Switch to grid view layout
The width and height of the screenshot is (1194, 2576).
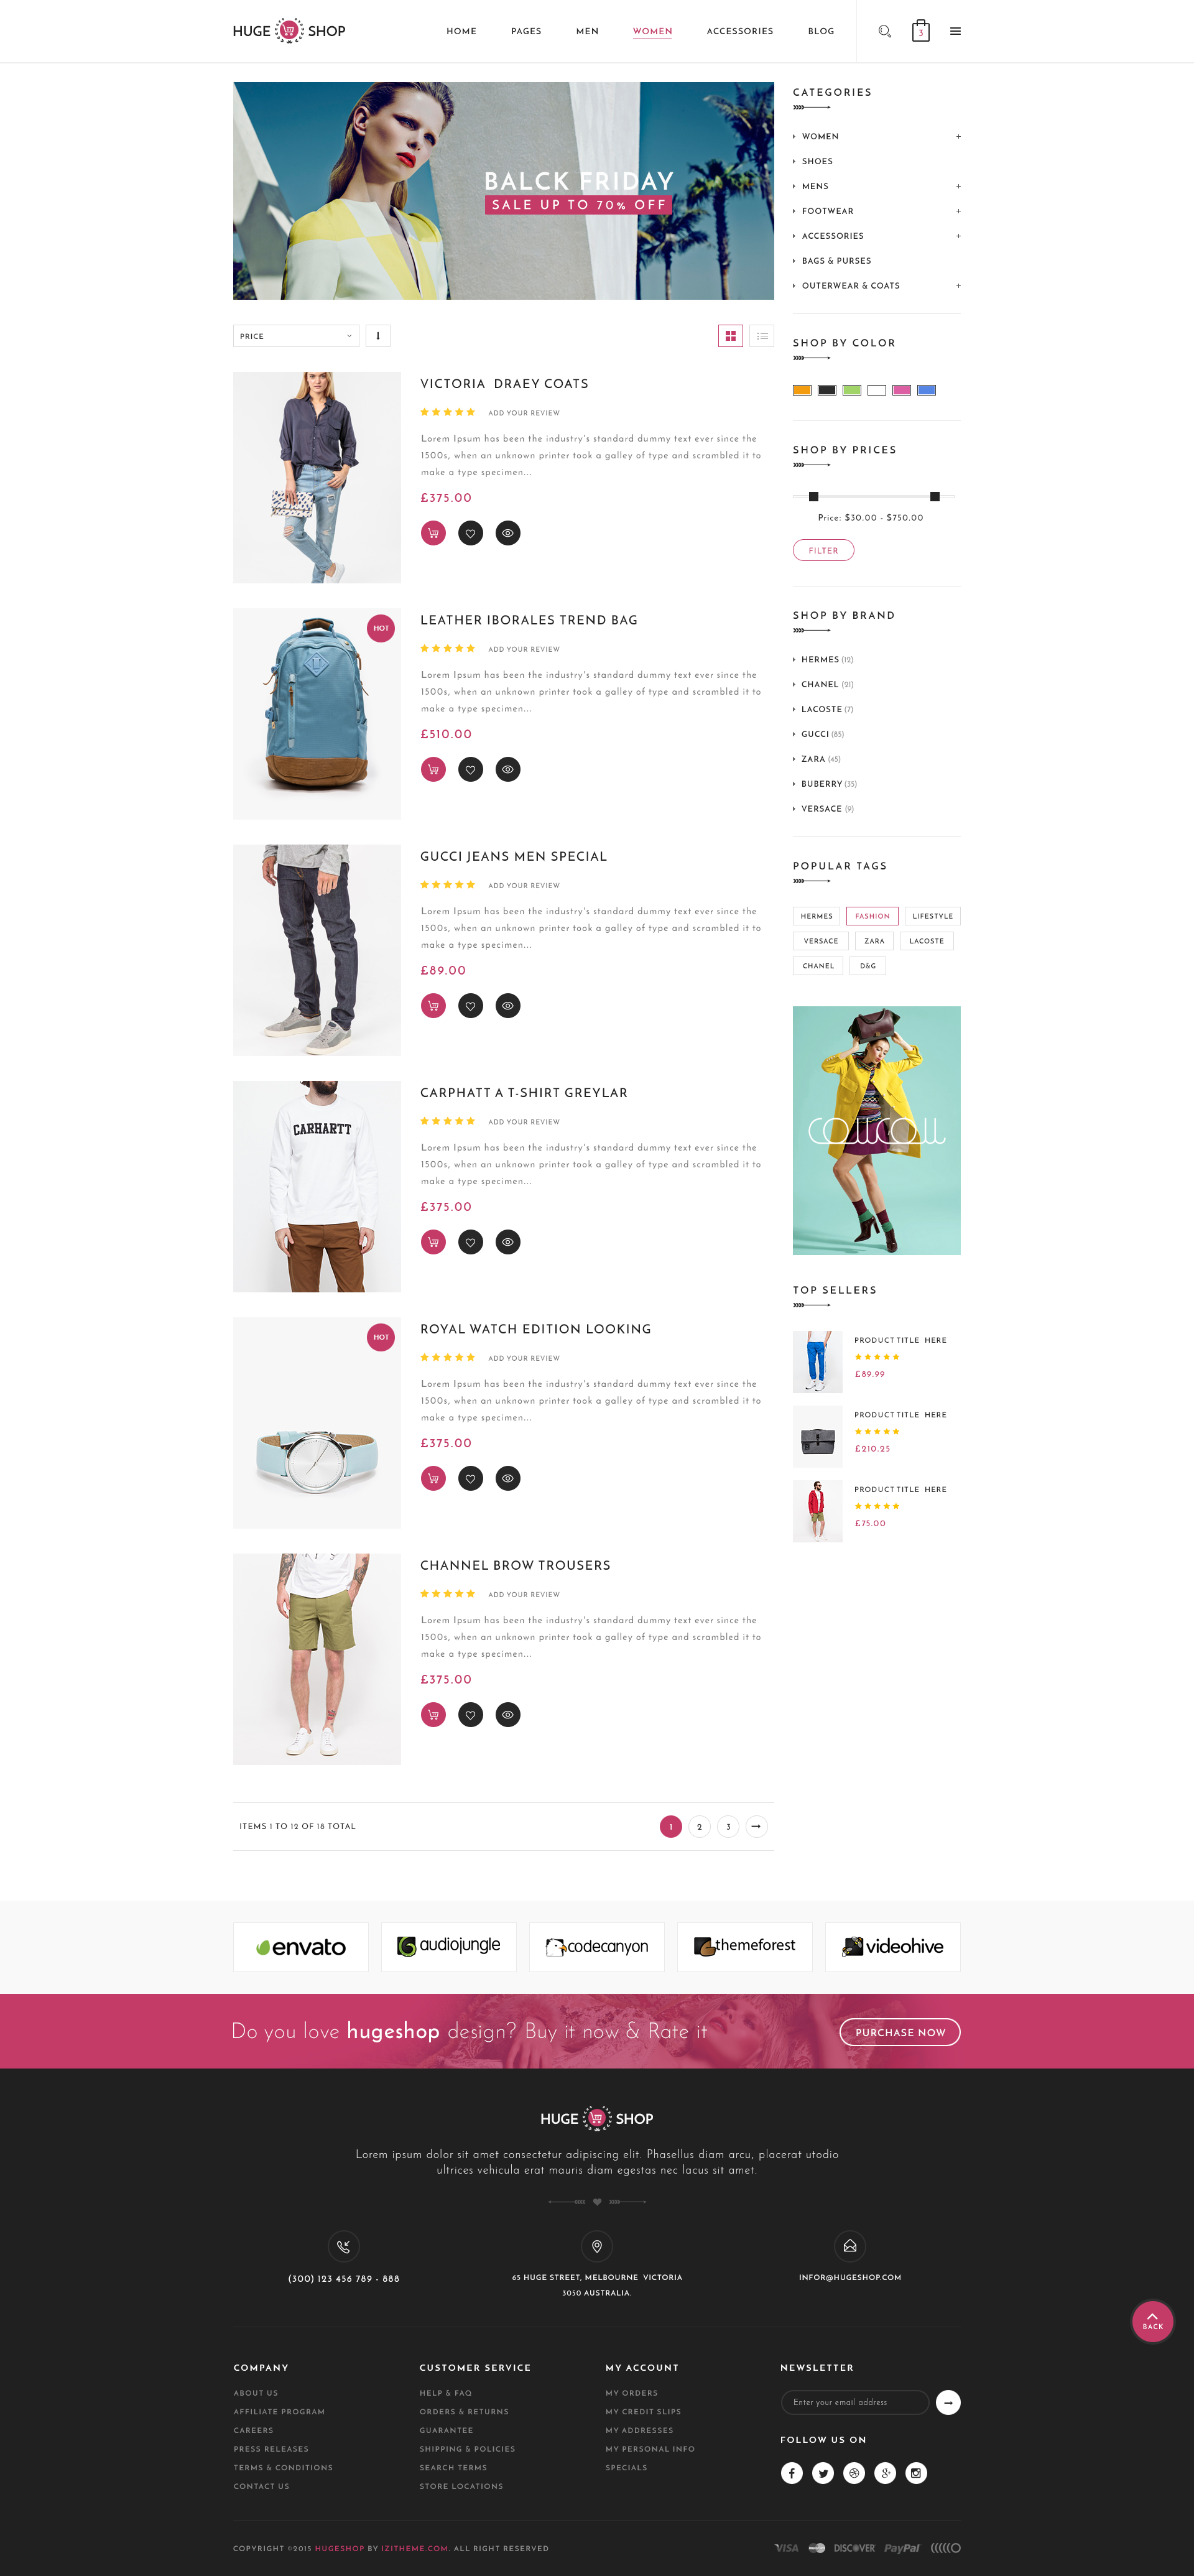(x=730, y=336)
